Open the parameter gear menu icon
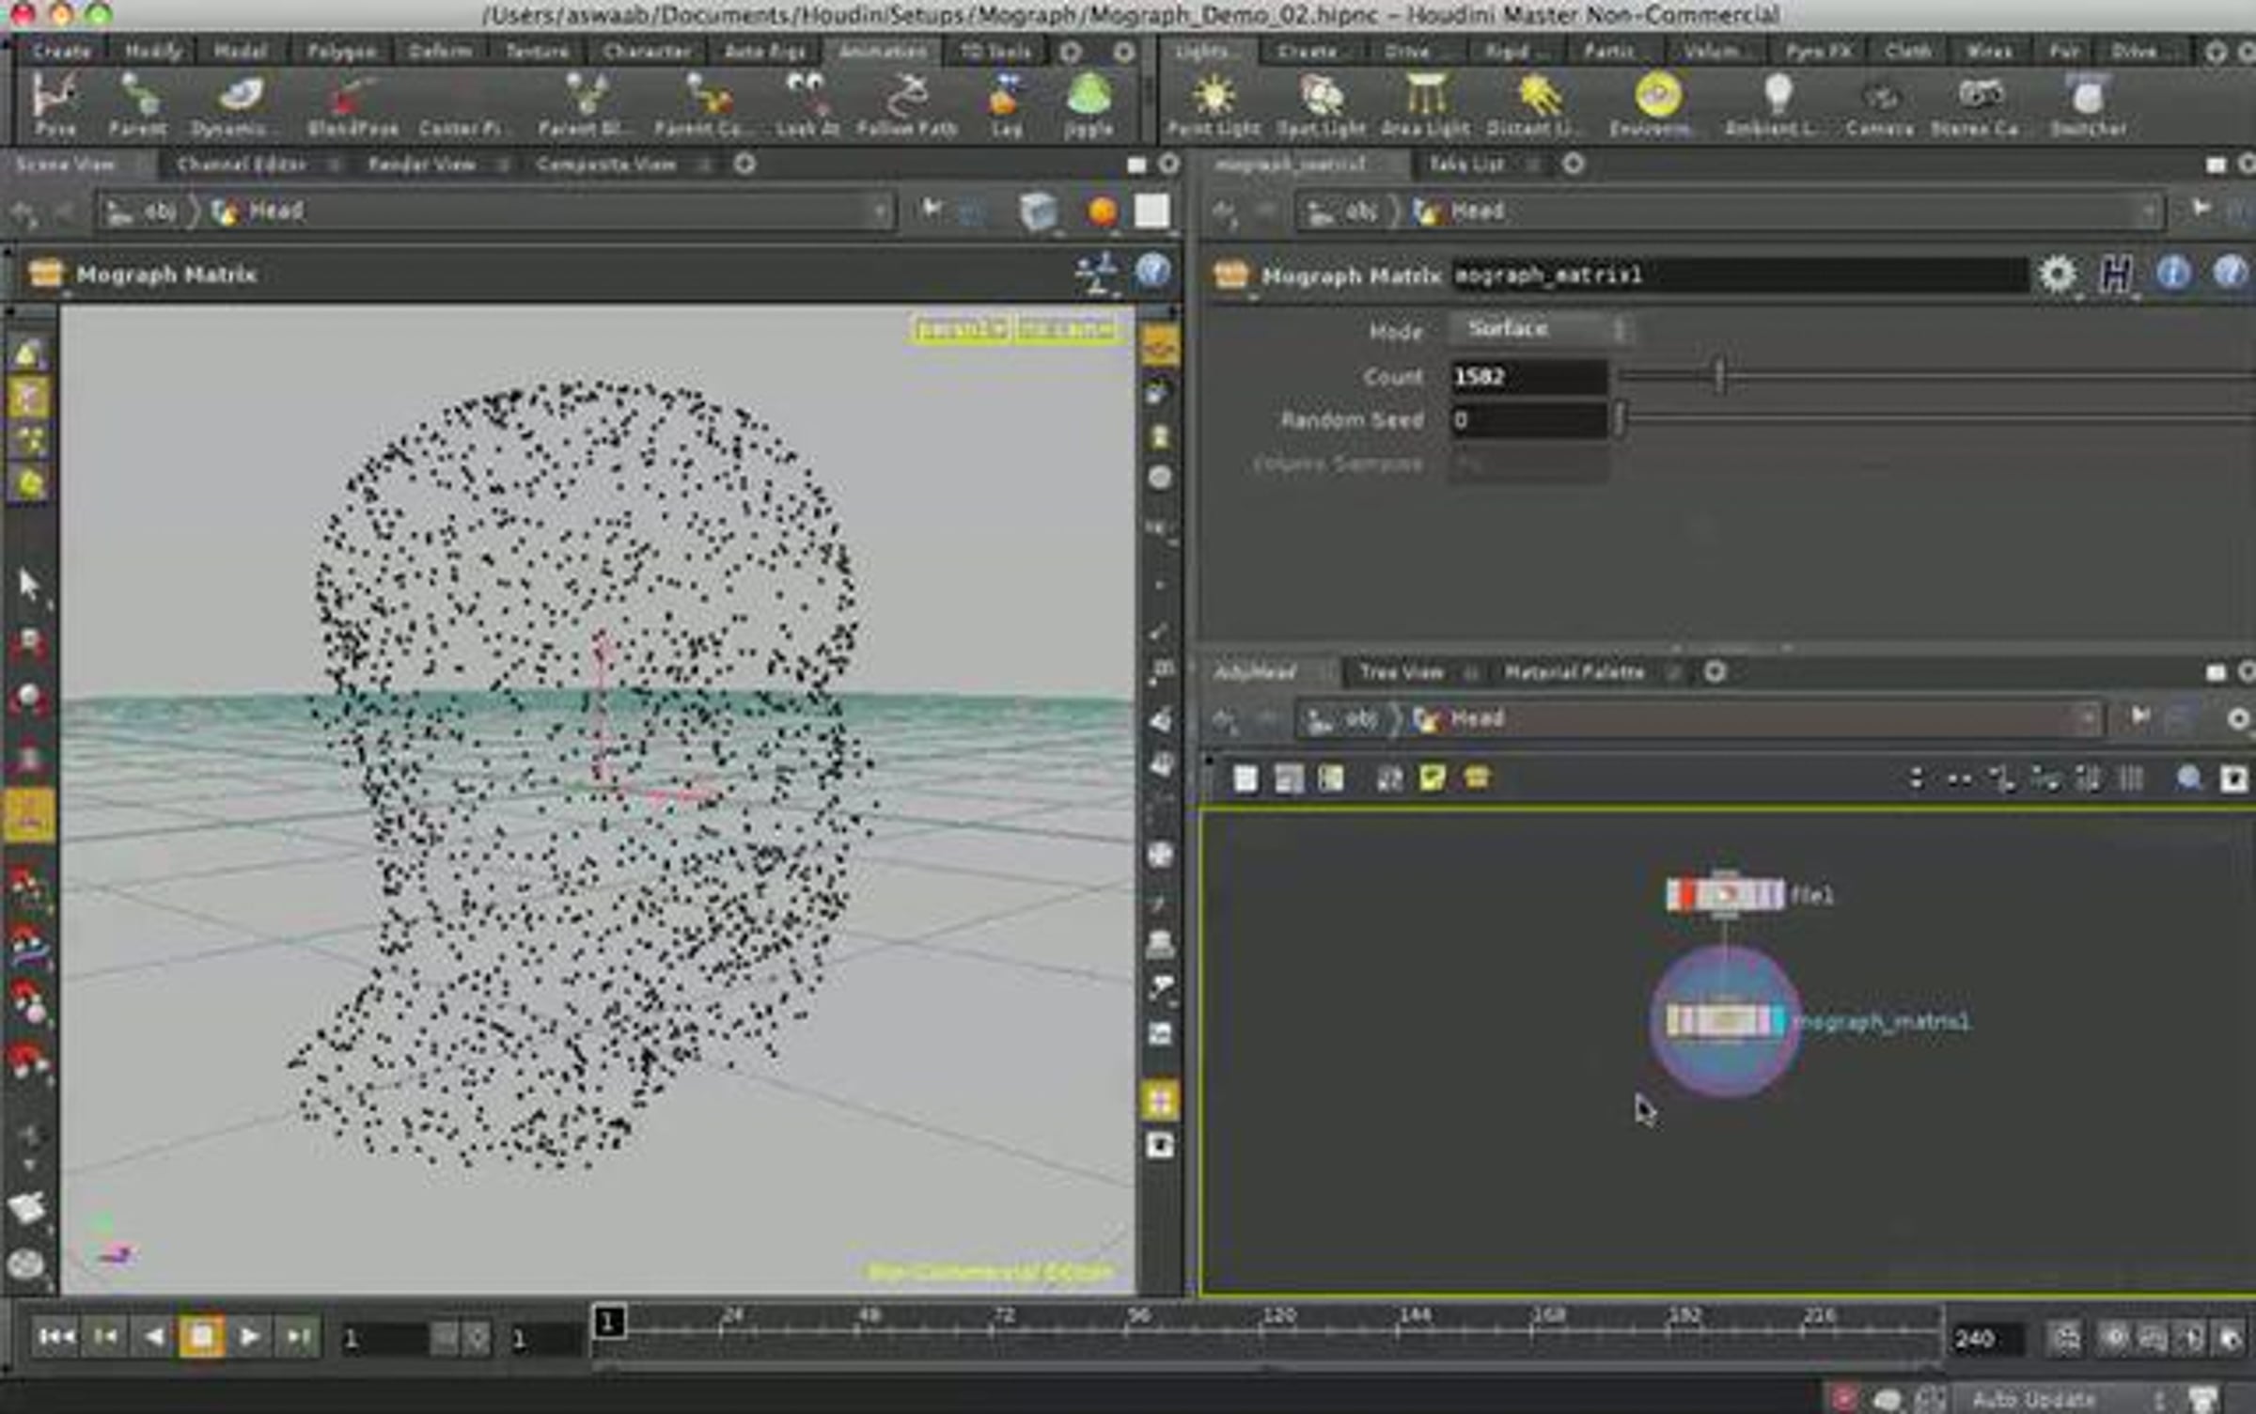 point(2057,275)
